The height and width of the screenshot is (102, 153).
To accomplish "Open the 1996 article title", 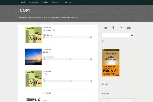I will [x=45, y=53].
